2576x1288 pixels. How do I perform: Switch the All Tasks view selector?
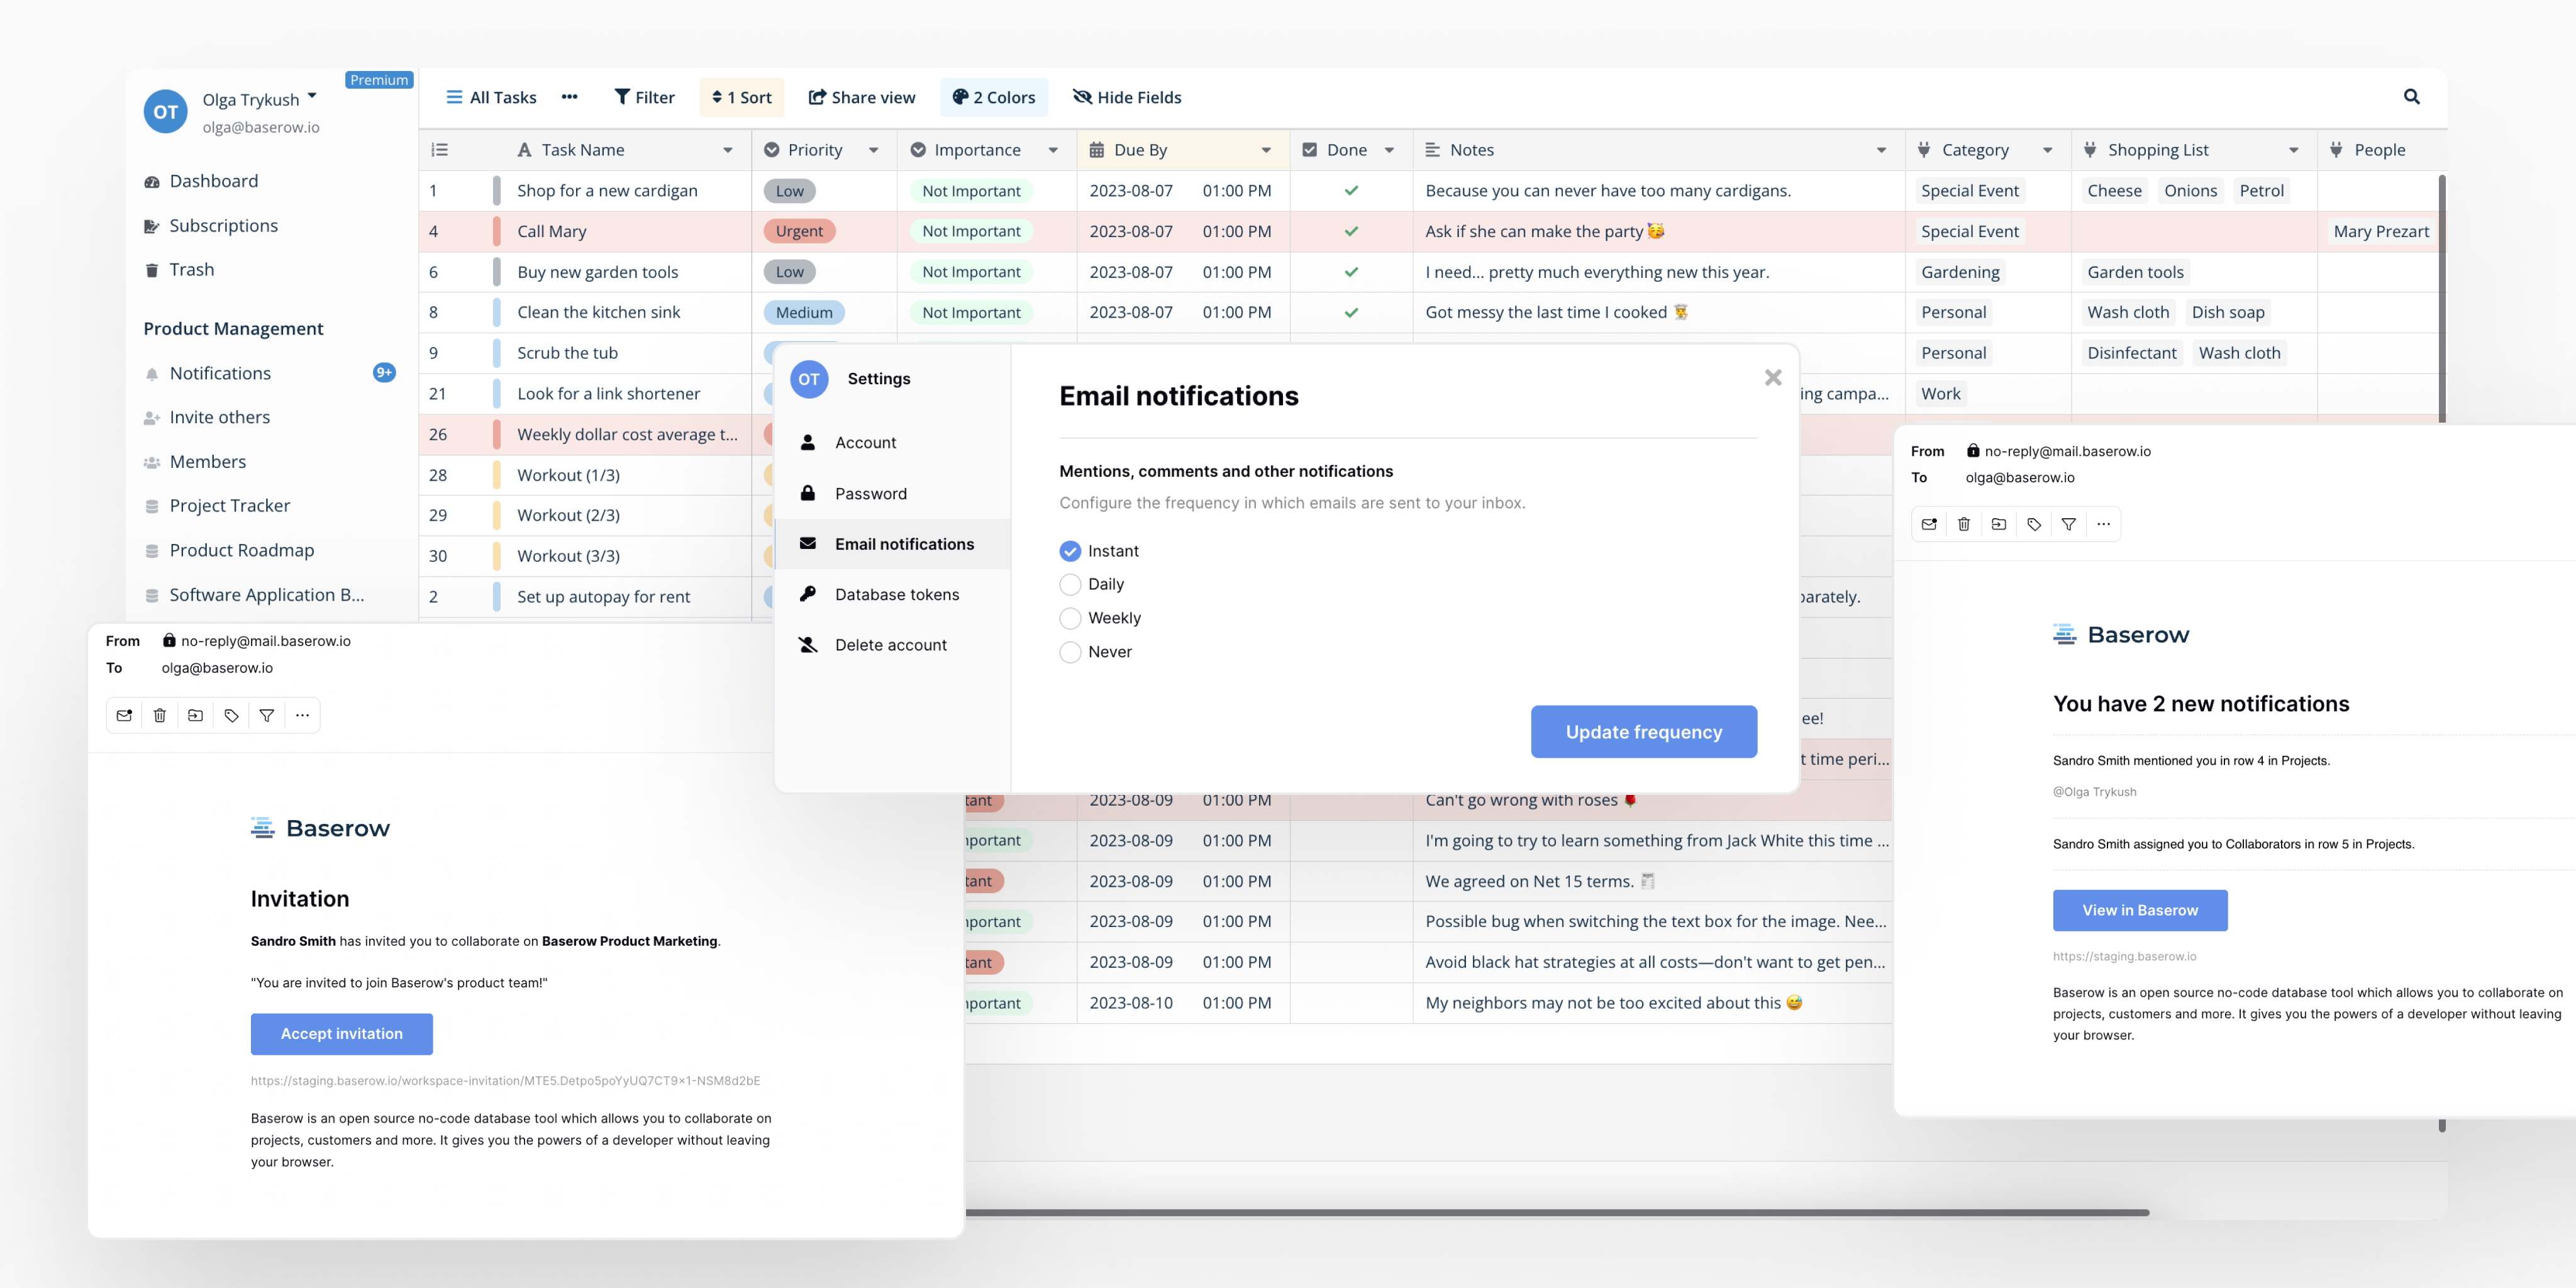491,97
